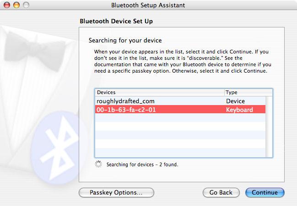Image resolution: width=297 pixels, height=206 pixels.
Task: Click the Keyboard type cell
Action: point(239,110)
